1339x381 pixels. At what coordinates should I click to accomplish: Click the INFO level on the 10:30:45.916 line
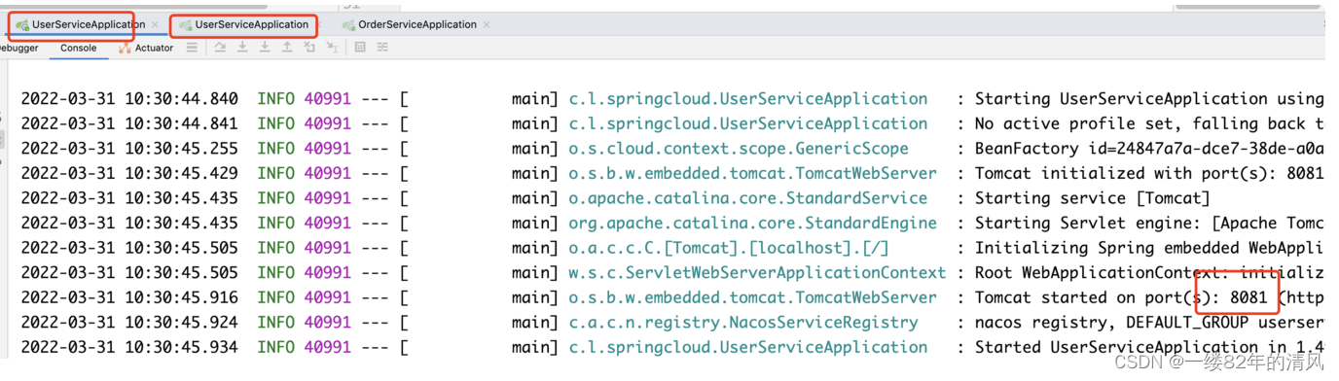pos(275,297)
